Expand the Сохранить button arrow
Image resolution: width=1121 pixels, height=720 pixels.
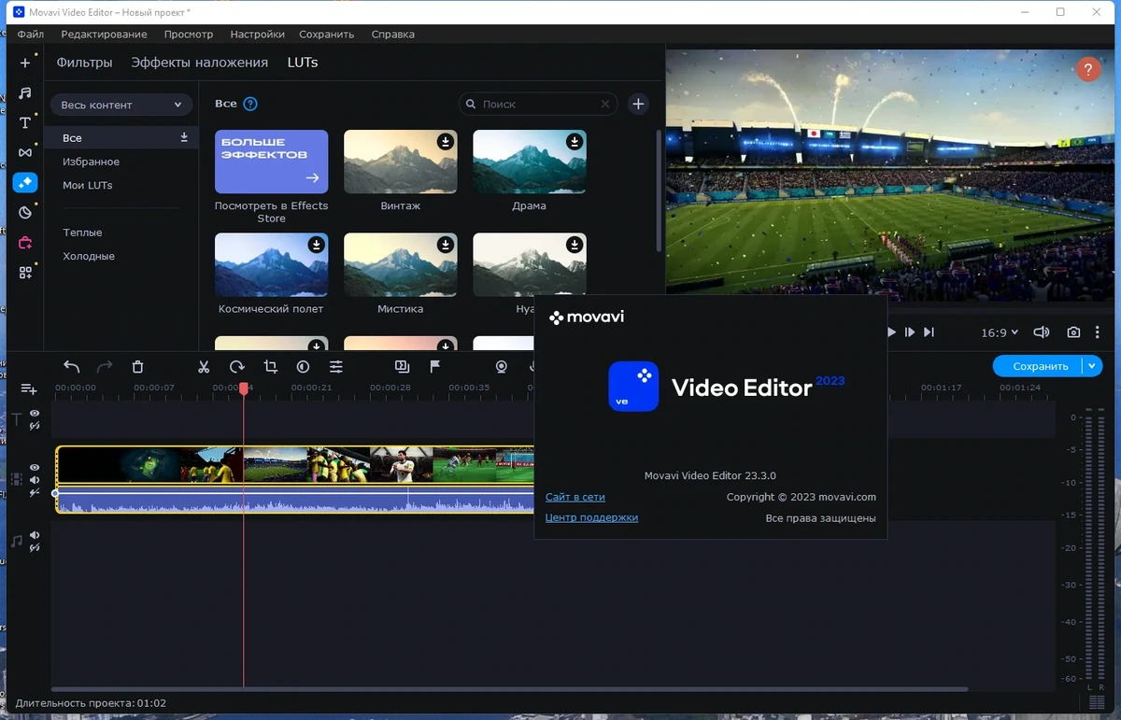click(x=1092, y=366)
